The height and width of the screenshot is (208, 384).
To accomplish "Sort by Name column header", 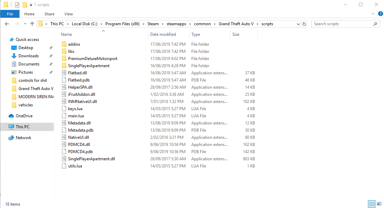I will [x=66, y=34].
